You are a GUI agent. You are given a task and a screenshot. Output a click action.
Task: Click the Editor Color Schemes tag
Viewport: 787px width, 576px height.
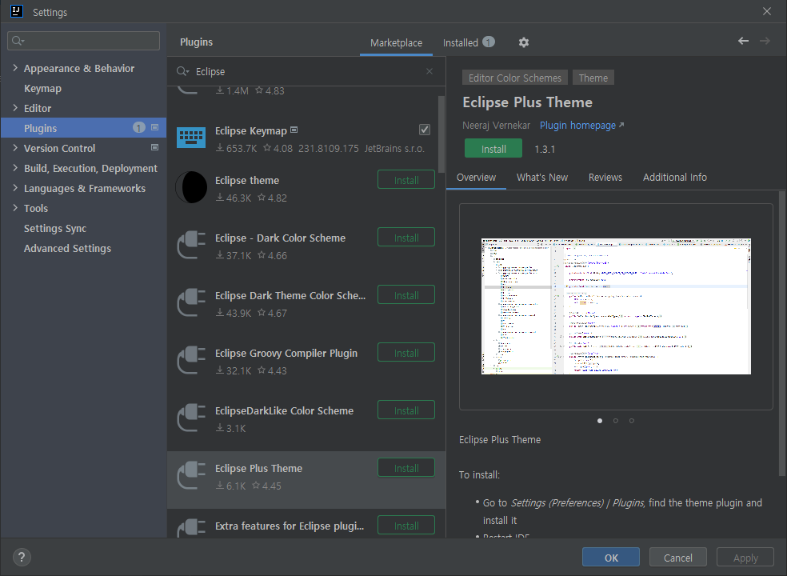point(515,78)
